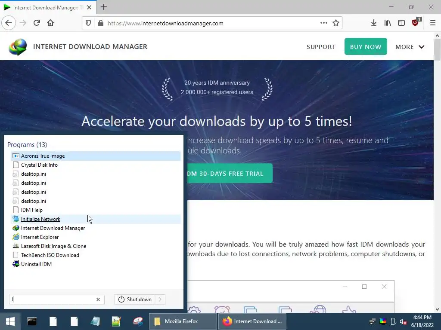The image size is (441, 330).
Task: Launch Acronis True Image from list
Action: (96, 156)
